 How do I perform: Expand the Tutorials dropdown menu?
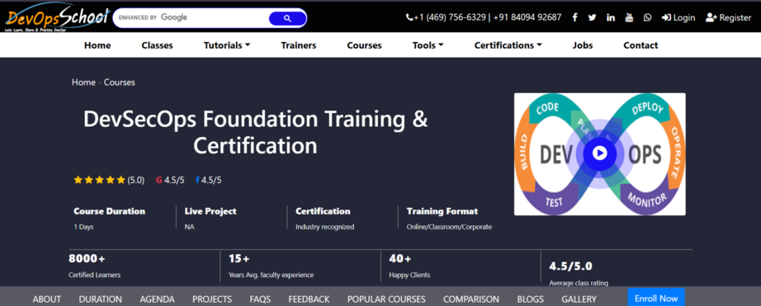pos(227,45)
